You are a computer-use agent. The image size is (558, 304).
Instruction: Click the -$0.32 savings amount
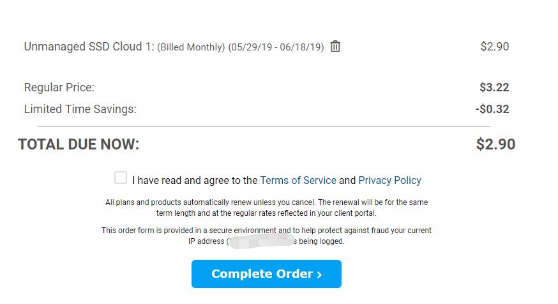(492, 109)
